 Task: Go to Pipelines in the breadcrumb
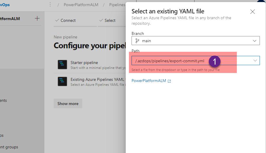117,5
